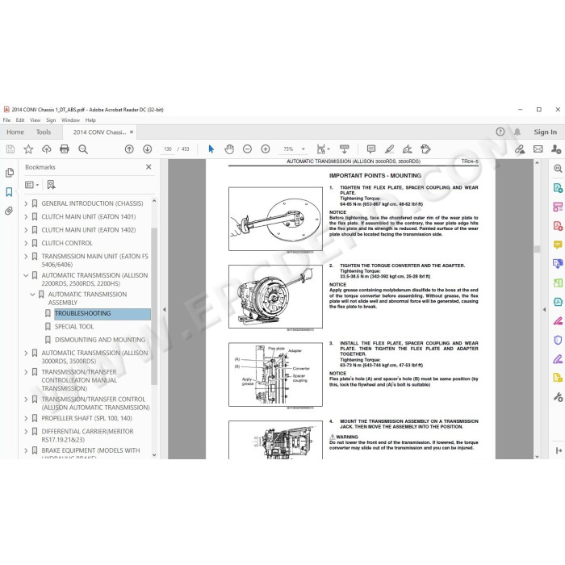Zoom in with the plus button
Image resolution: width=565 pixels, height=565 pixels.
[x=266, y=149]
